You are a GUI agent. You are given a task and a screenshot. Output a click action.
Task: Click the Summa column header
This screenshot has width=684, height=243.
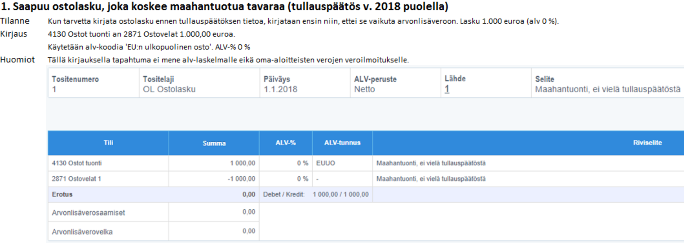tap(214, 143)
